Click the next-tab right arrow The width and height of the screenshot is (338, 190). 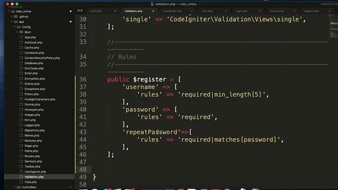click(x=81, y=11)
